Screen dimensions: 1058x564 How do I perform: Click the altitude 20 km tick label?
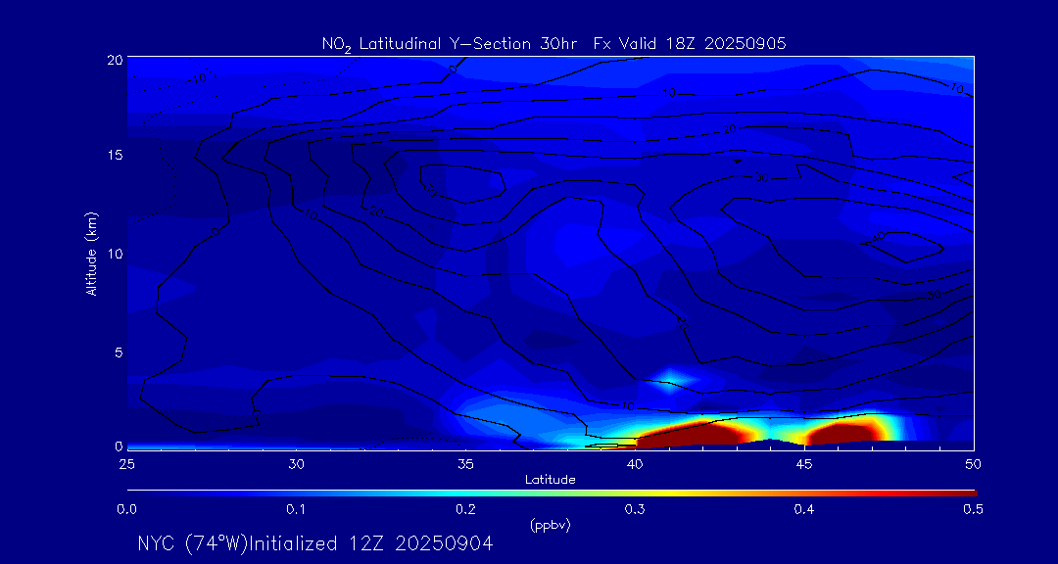point(114,59)
